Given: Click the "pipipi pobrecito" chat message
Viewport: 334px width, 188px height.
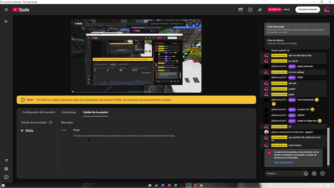Looking at the screenshot, I should pyautogui.click(x=305, y=66).
